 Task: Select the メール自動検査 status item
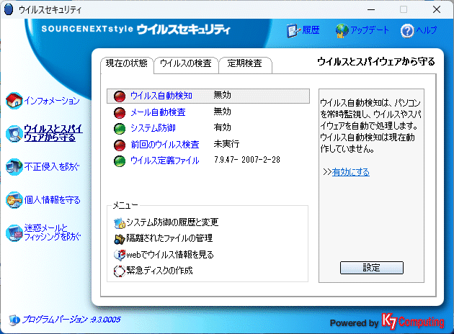tap(158, 112)
